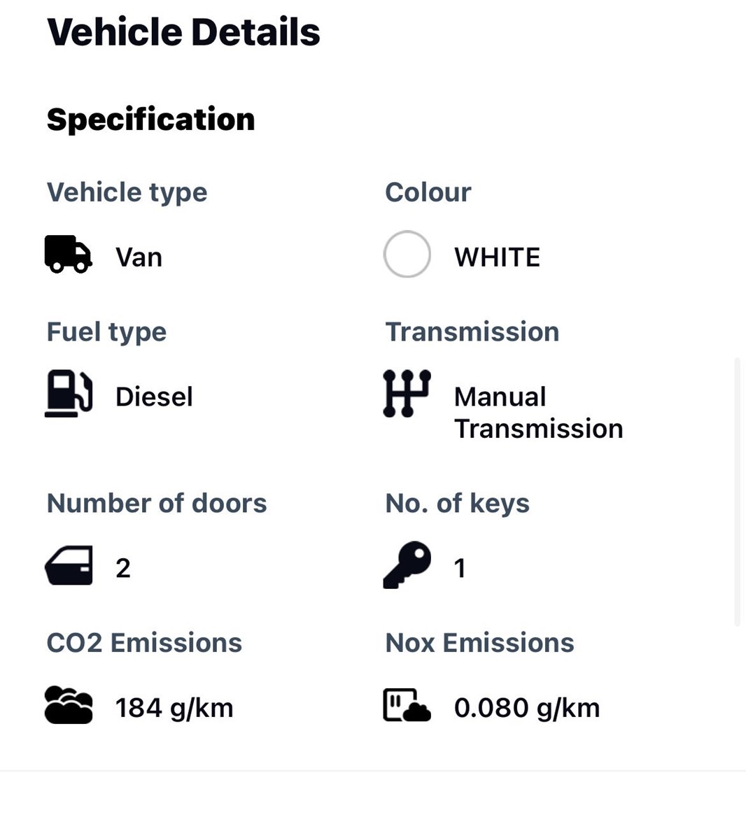This screenshot has width=746, height=817.
Task: Click the 184 g/km emissions value
Action: [174, 709]
